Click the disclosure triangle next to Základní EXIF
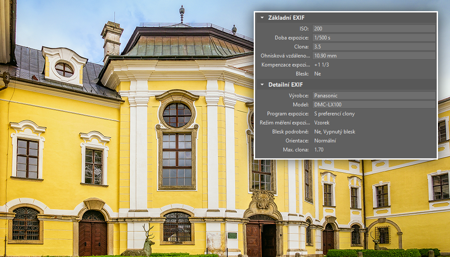 coord(261,18)
